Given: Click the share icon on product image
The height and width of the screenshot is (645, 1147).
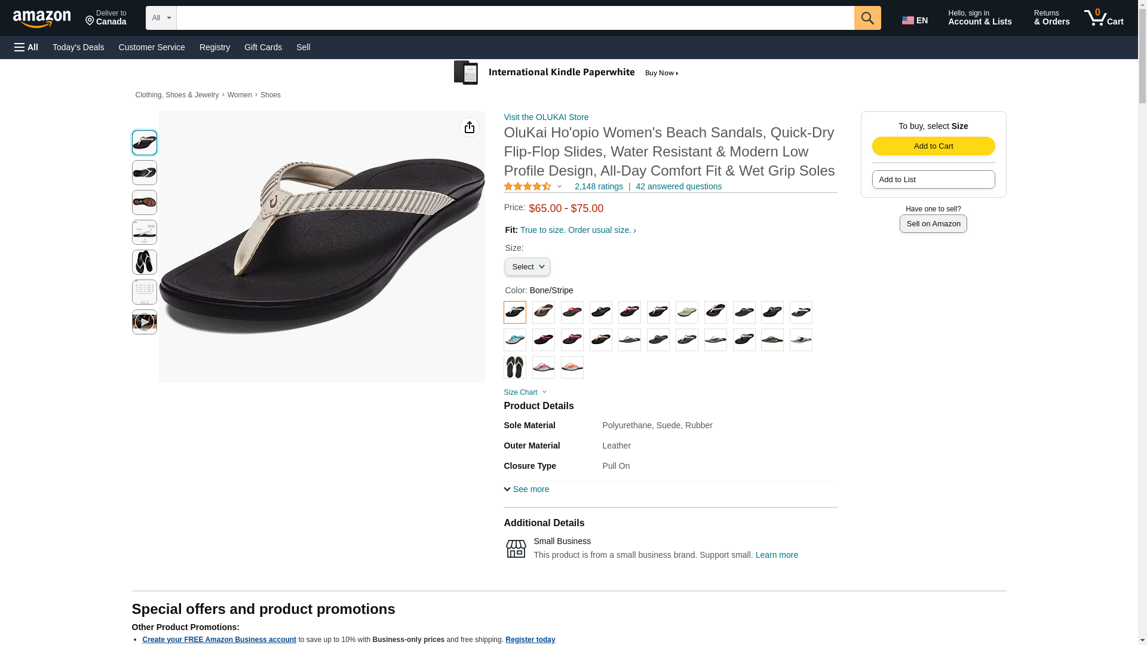Looking at the screenshot, I should point(470,127).
